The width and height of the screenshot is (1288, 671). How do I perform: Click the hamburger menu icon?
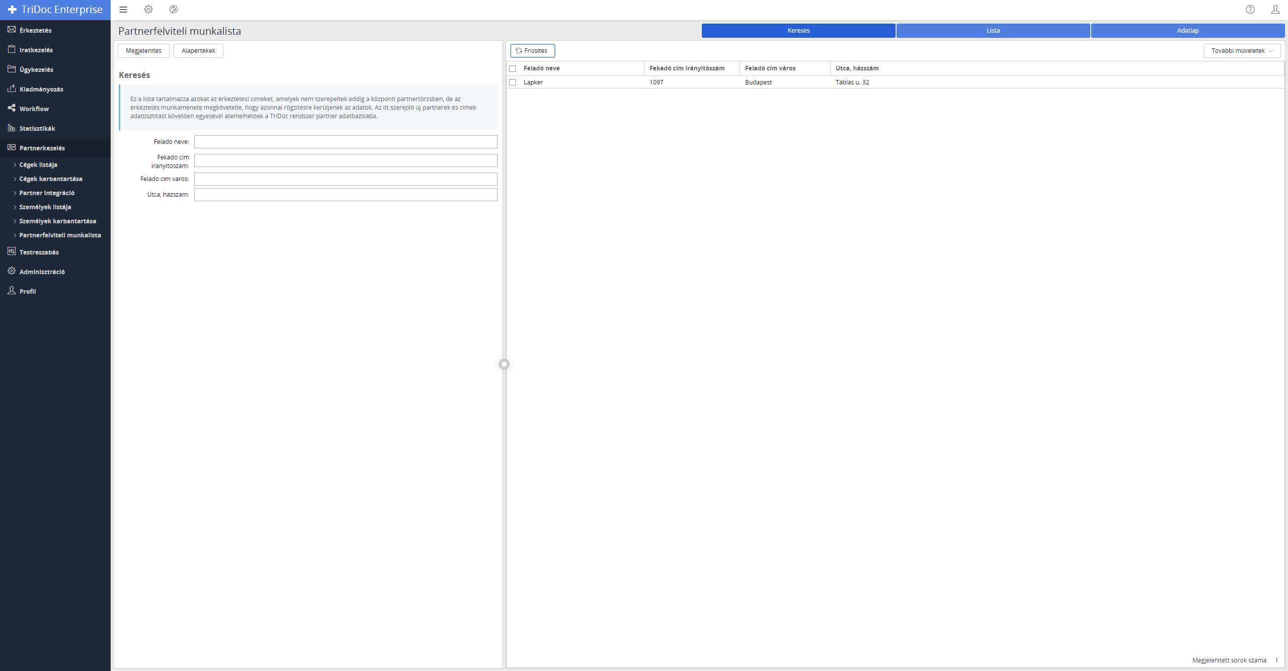123,10
